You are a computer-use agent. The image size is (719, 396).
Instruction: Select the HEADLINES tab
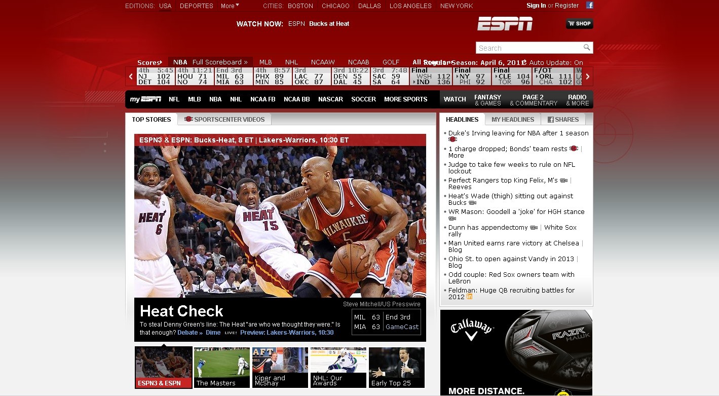point(462,120)
